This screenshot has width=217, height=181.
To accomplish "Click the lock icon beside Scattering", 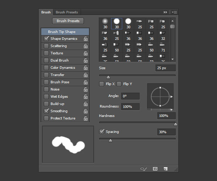I will click(85, 46).
